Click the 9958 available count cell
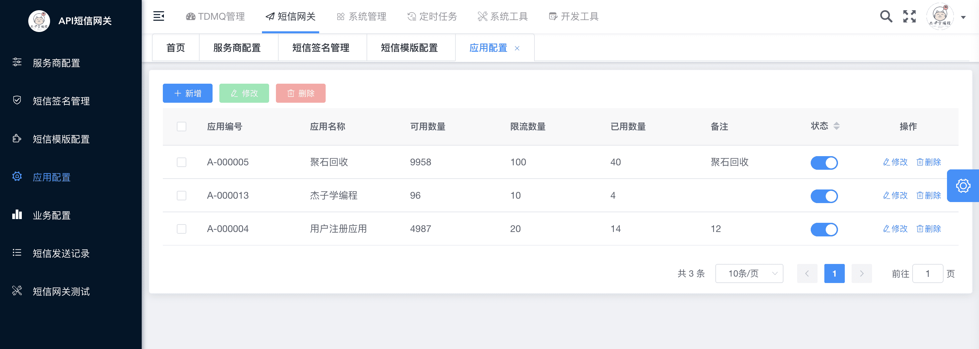The image size is (979, 349). click(420, 162)
